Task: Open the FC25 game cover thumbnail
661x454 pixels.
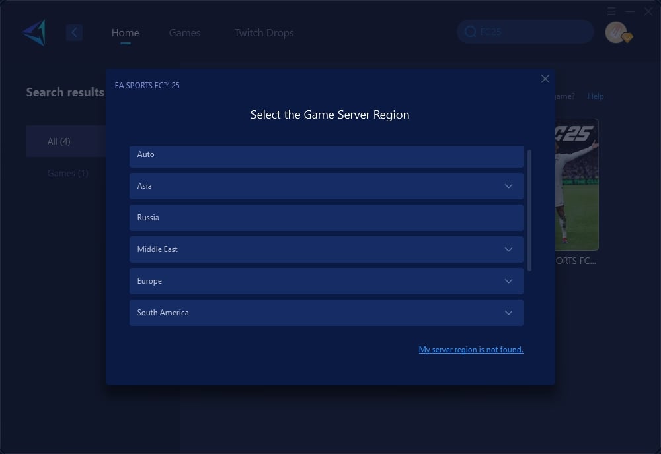Action: (x=576, y=185)
